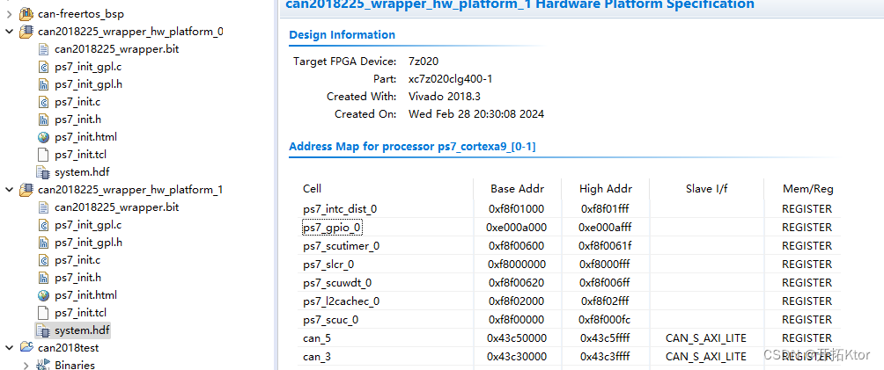This screenshot has width=884, height=370.
Task: Click REGISTER value in ps7_slcr_0 row
Action: 807,265
